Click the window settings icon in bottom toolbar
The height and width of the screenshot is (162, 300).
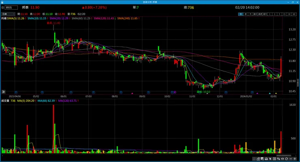pos(262,159)
